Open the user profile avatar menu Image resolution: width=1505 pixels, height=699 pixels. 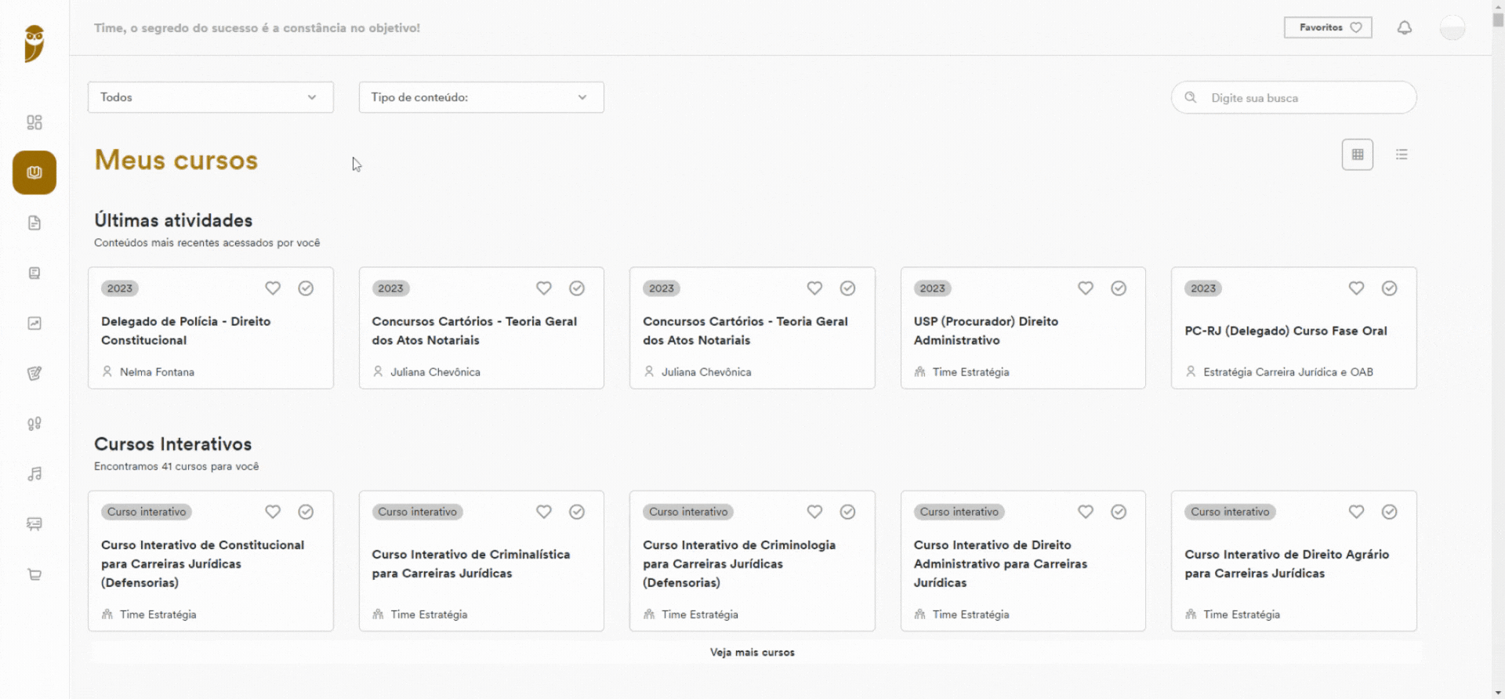[x=1452, y=27]
